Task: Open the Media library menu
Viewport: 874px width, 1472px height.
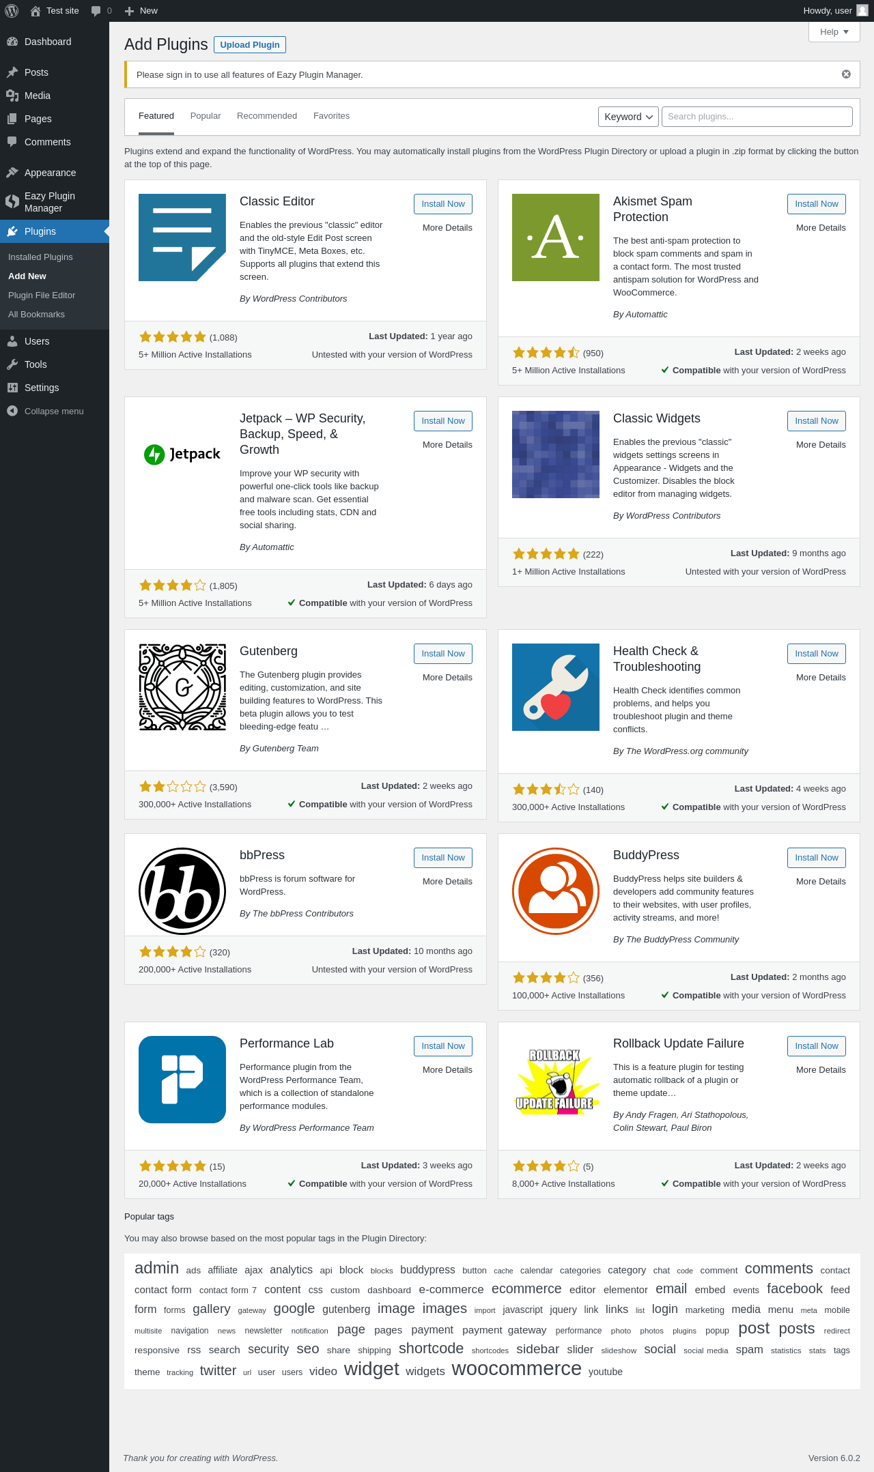Action: tap(55, 96)
